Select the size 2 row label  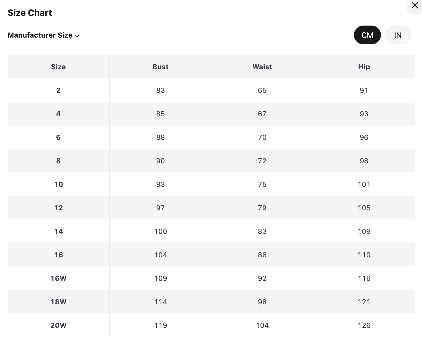[58, 90]
